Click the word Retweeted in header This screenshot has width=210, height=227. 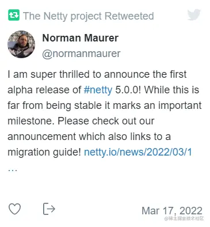pos(129,16)
